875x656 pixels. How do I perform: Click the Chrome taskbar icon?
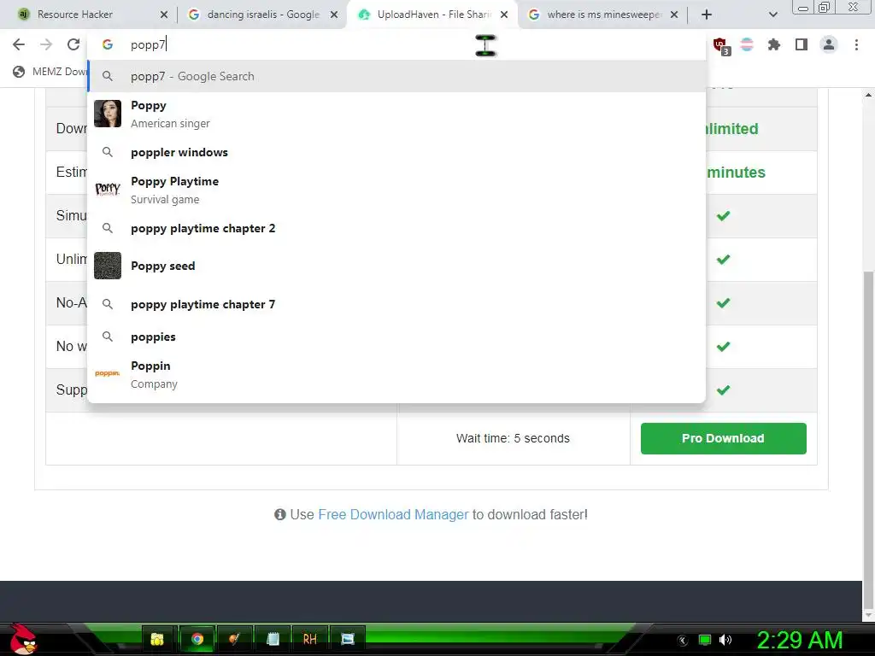click(x=197, y=639)
